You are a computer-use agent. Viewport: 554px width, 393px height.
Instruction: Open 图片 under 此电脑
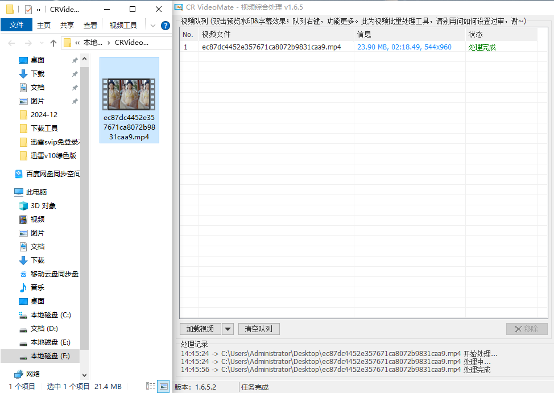[x=38, y=233]
